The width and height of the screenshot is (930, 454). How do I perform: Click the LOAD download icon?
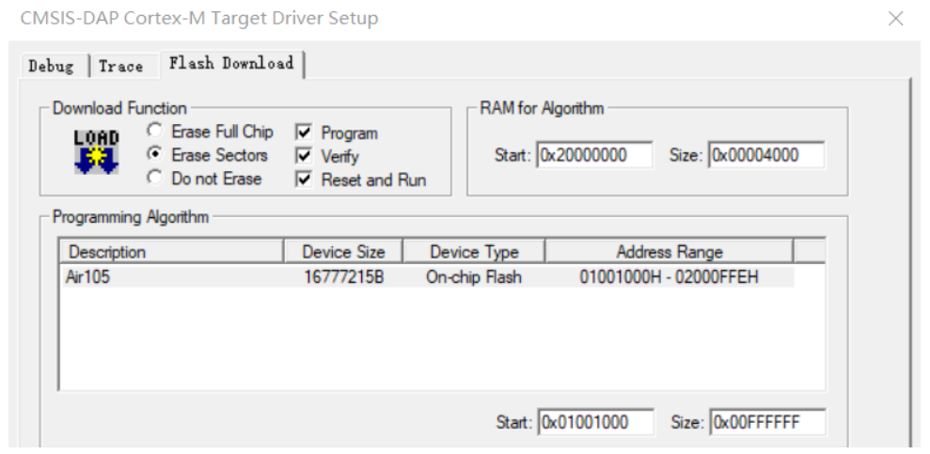97,151
